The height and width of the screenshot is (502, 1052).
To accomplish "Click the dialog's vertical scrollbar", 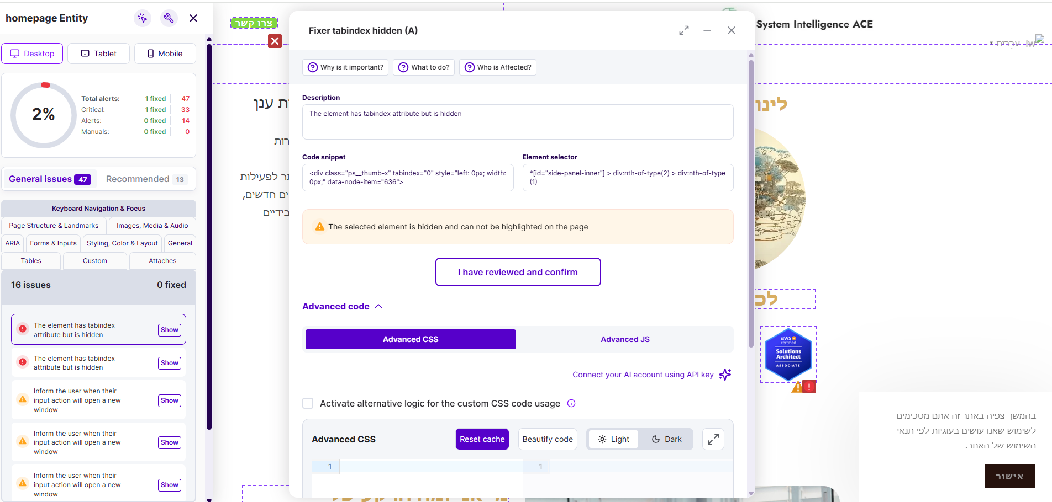I will (751, 204).
